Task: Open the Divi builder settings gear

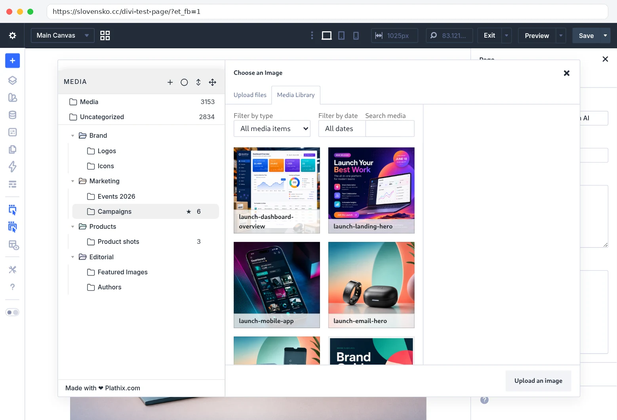Action: point(12,36)
